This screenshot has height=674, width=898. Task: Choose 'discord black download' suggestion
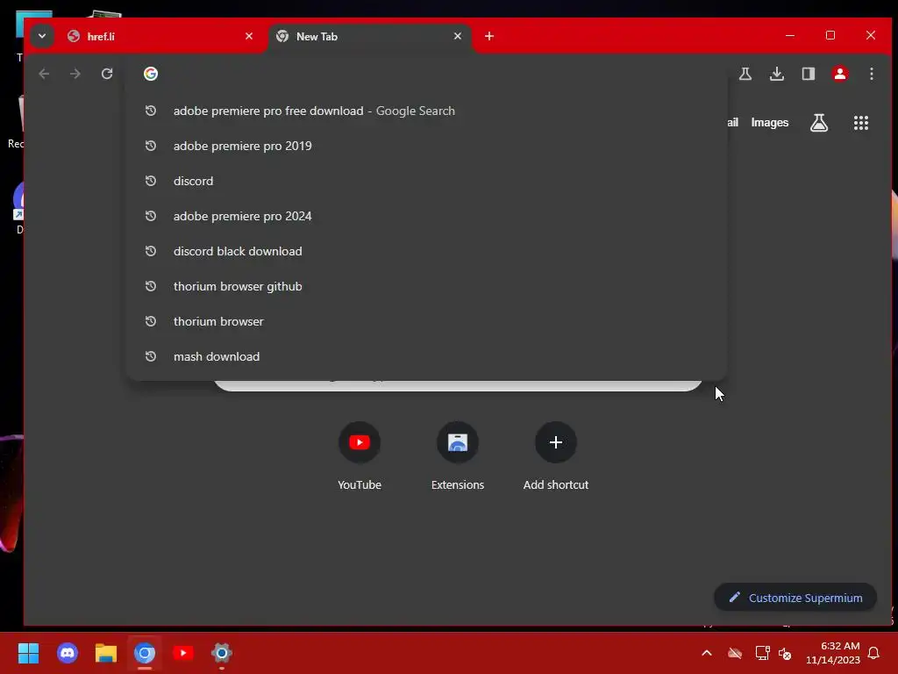point(427,251)
